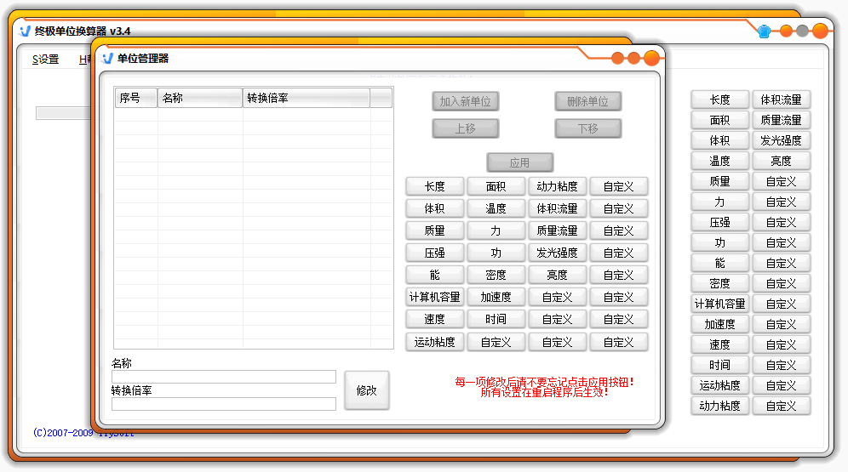
Task: Open 计算机容量 category in main window
Action: click(719, 304)
